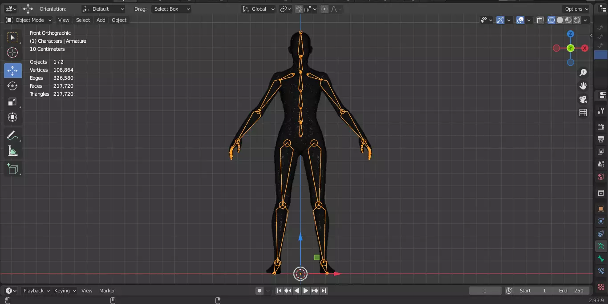
Task: Click the hand pan-view icon
Action: pyautogui.click(x=583, y=86)
